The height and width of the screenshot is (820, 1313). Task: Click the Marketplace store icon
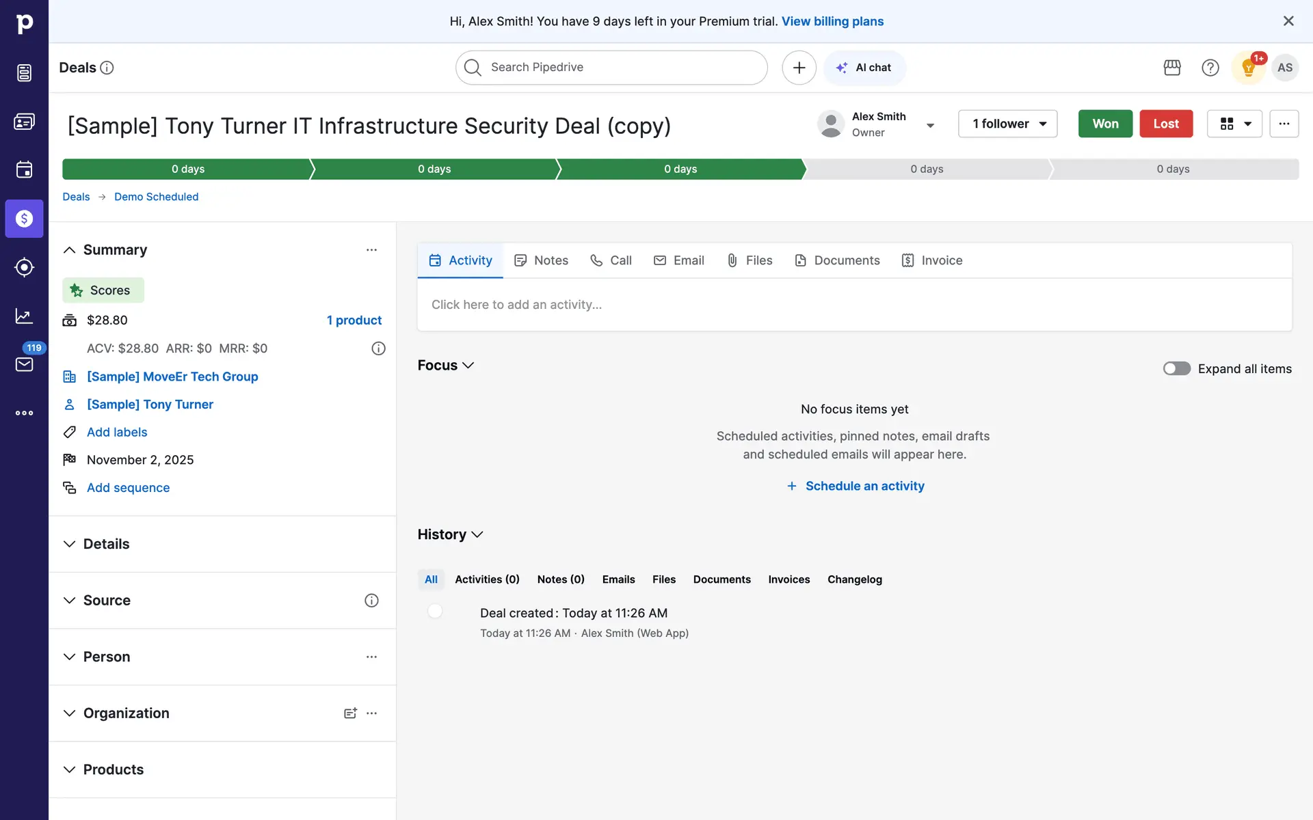point(1172,68)
